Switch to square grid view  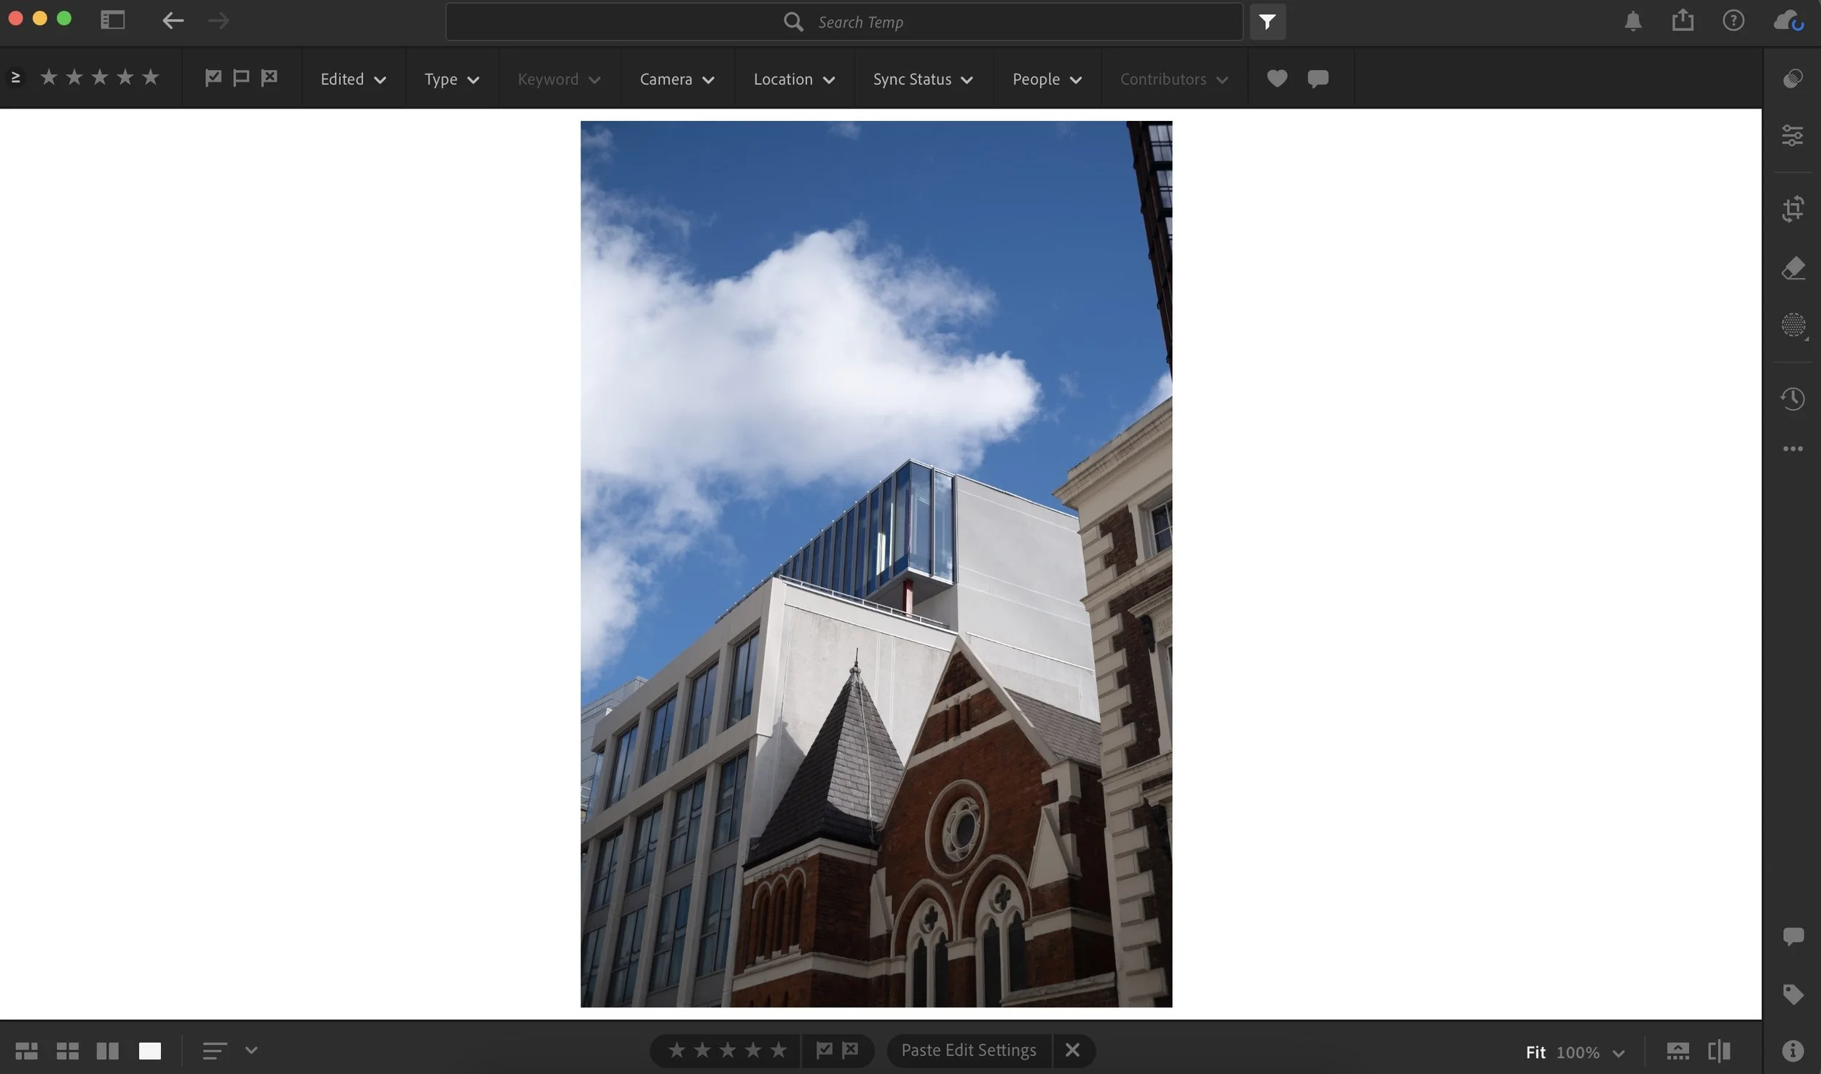(67, 1051)
